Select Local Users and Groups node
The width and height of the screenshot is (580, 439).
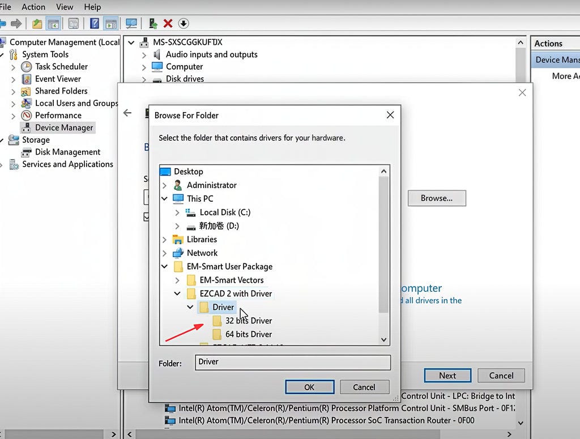(x=76, y=103)
